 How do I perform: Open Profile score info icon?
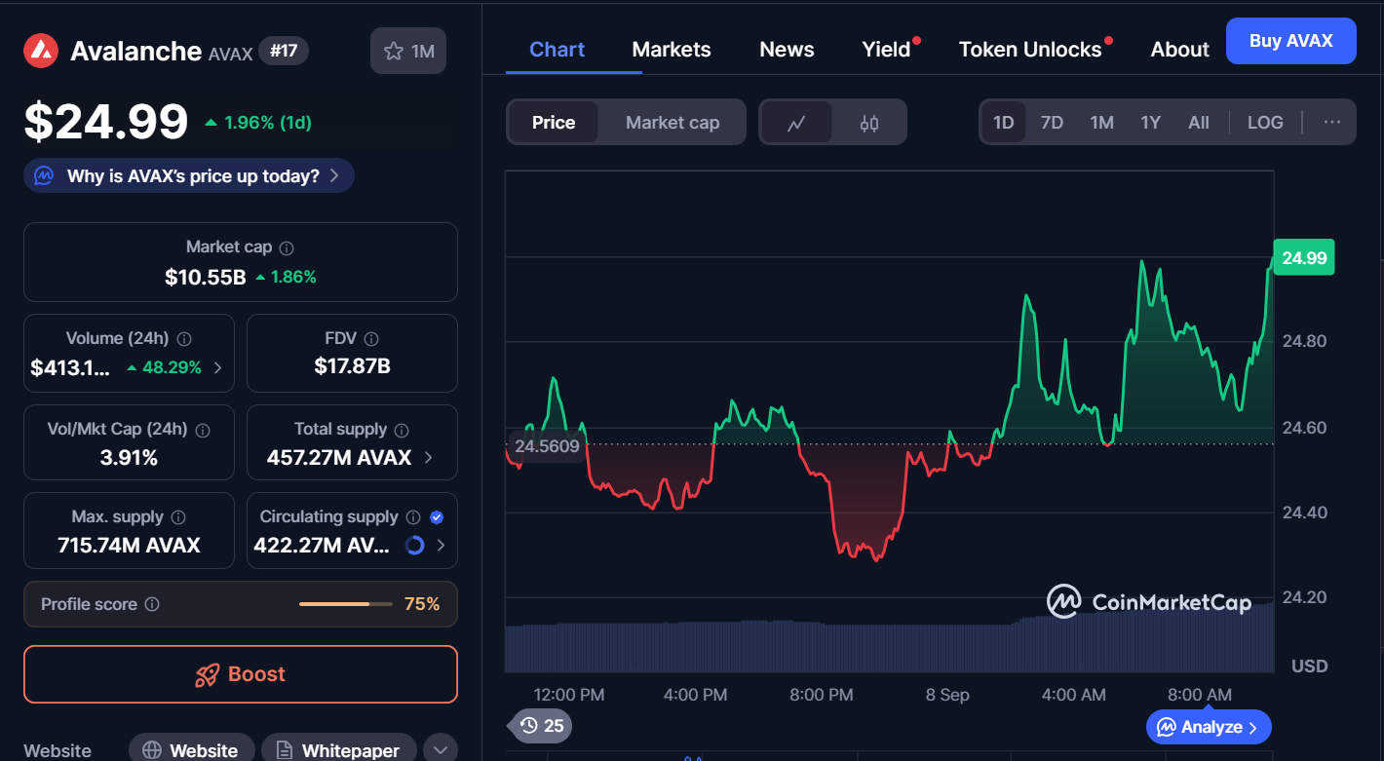click(152, 604)
